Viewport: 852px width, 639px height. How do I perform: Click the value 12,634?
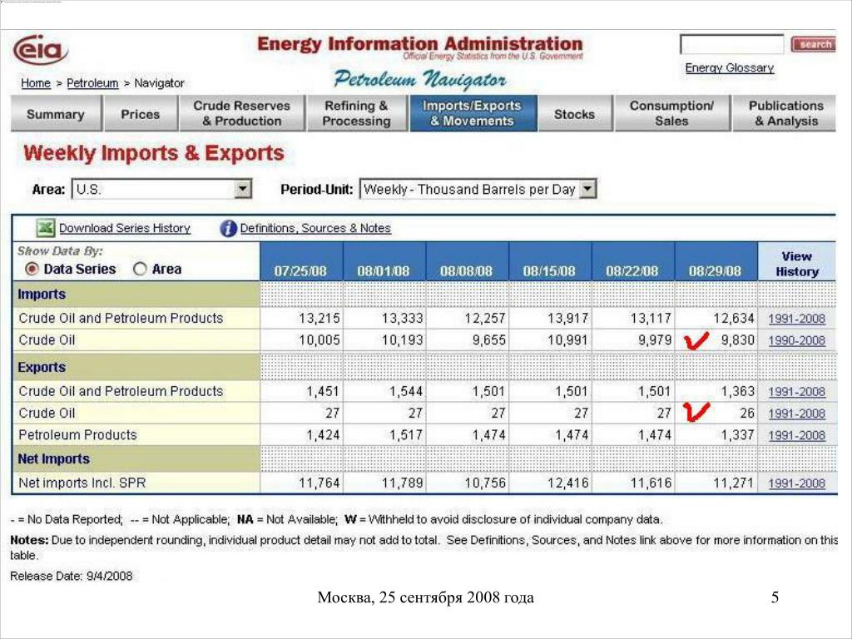pyautogui.click(x=734, y=318)
